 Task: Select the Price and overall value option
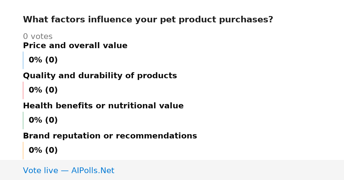click(x=75, y=46)
